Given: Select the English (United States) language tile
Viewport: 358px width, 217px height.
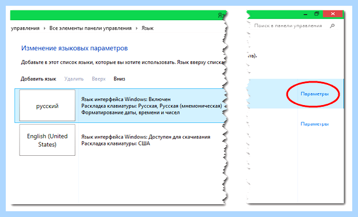Looking at the screenshot, I should 47,140.
